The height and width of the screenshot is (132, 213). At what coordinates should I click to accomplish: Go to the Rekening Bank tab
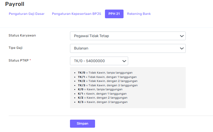coord(139,14)
